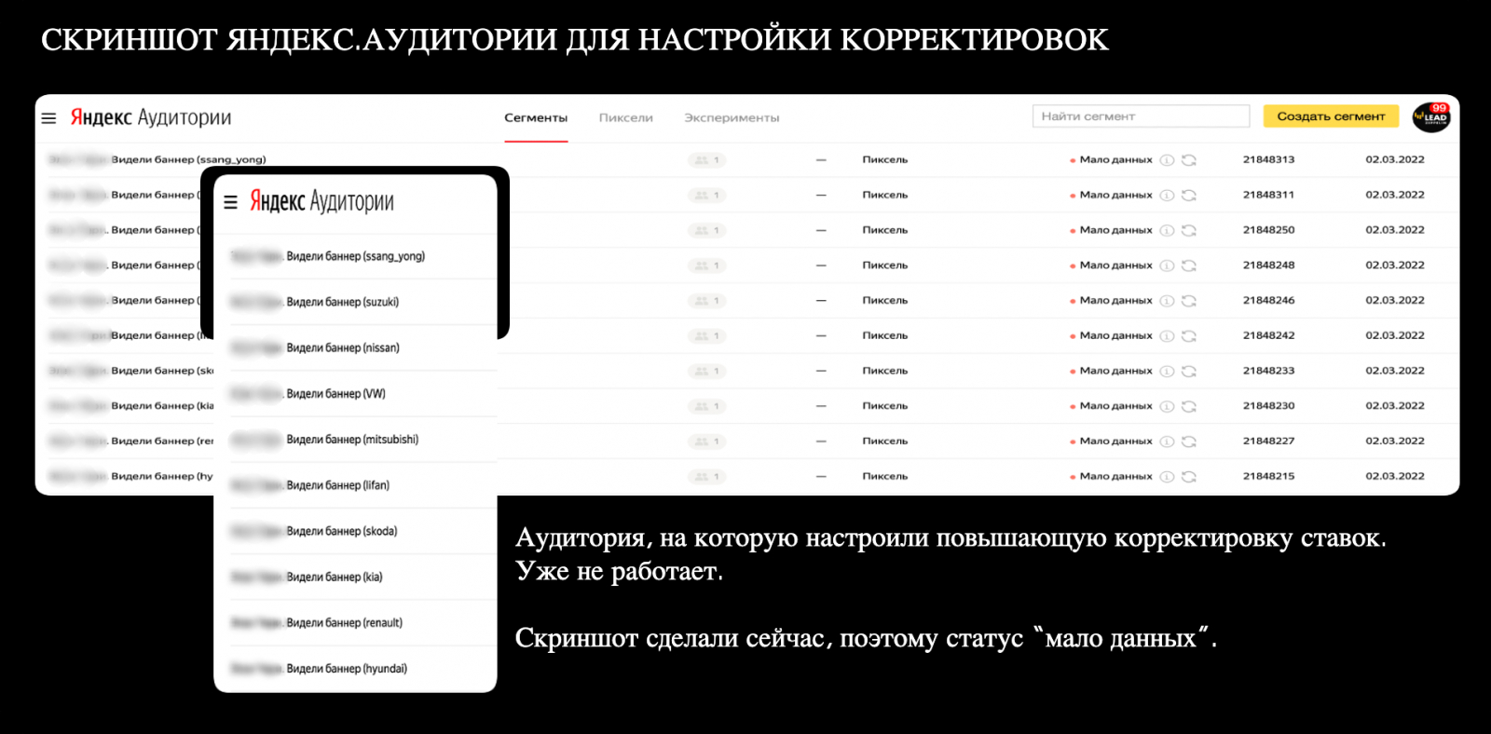This screenshot has height=734, width=1491.
Task: Switch to the Сегменты tab
Action: point(536,118)
